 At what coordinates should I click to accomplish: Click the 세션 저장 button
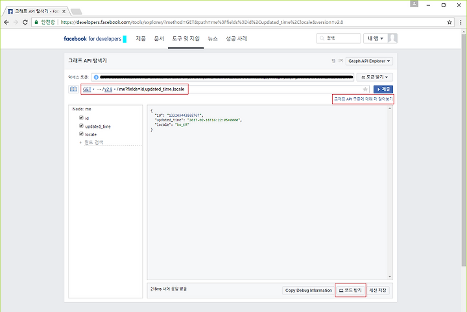(377, 290)
